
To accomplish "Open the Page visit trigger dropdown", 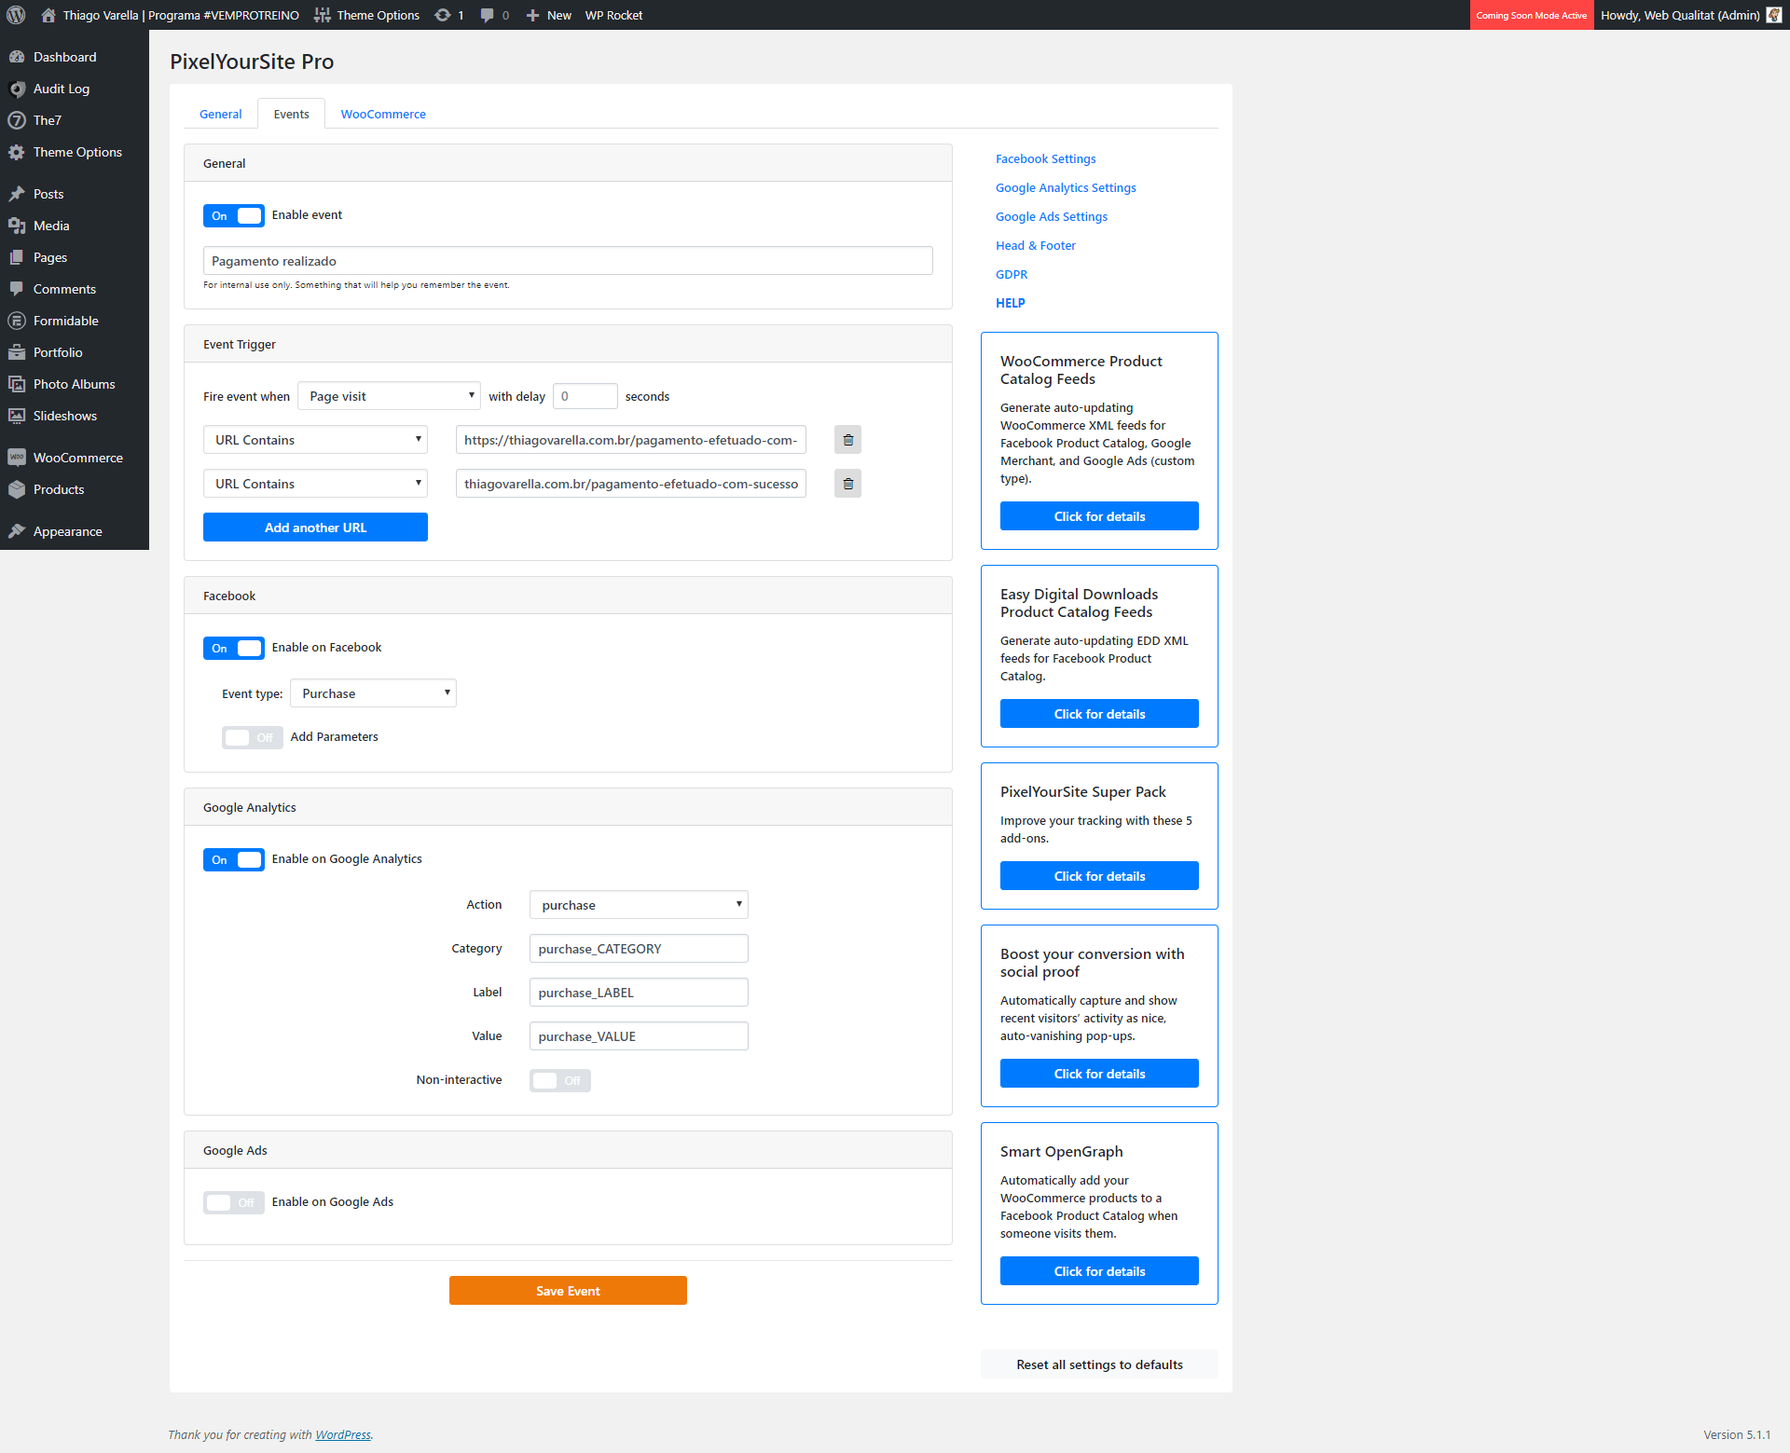I will (x=389, y=396).
